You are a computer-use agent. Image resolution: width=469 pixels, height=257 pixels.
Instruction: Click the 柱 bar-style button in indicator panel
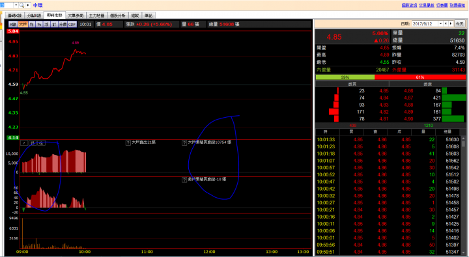41,143
